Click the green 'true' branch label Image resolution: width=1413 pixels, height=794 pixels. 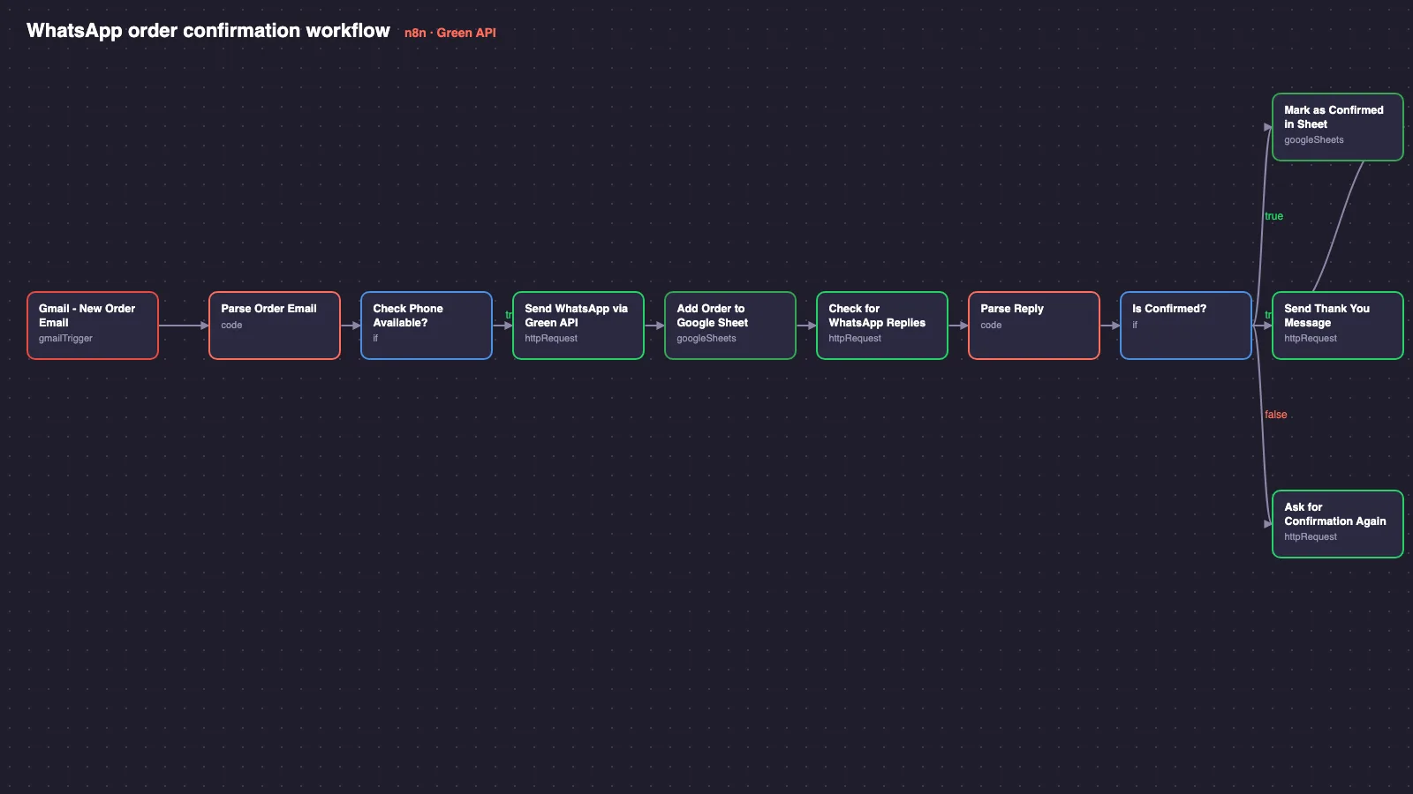[x=1273, y=216]
